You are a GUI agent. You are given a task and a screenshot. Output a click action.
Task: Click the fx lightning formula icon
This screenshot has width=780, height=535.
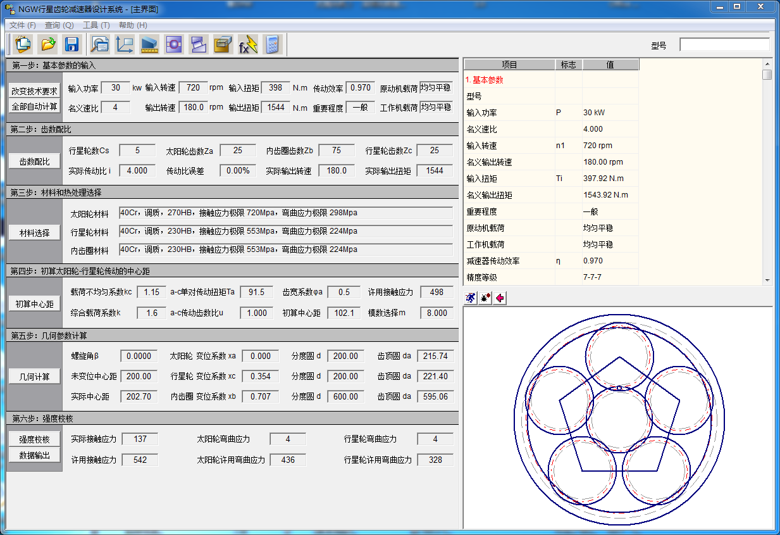(247, 44)
